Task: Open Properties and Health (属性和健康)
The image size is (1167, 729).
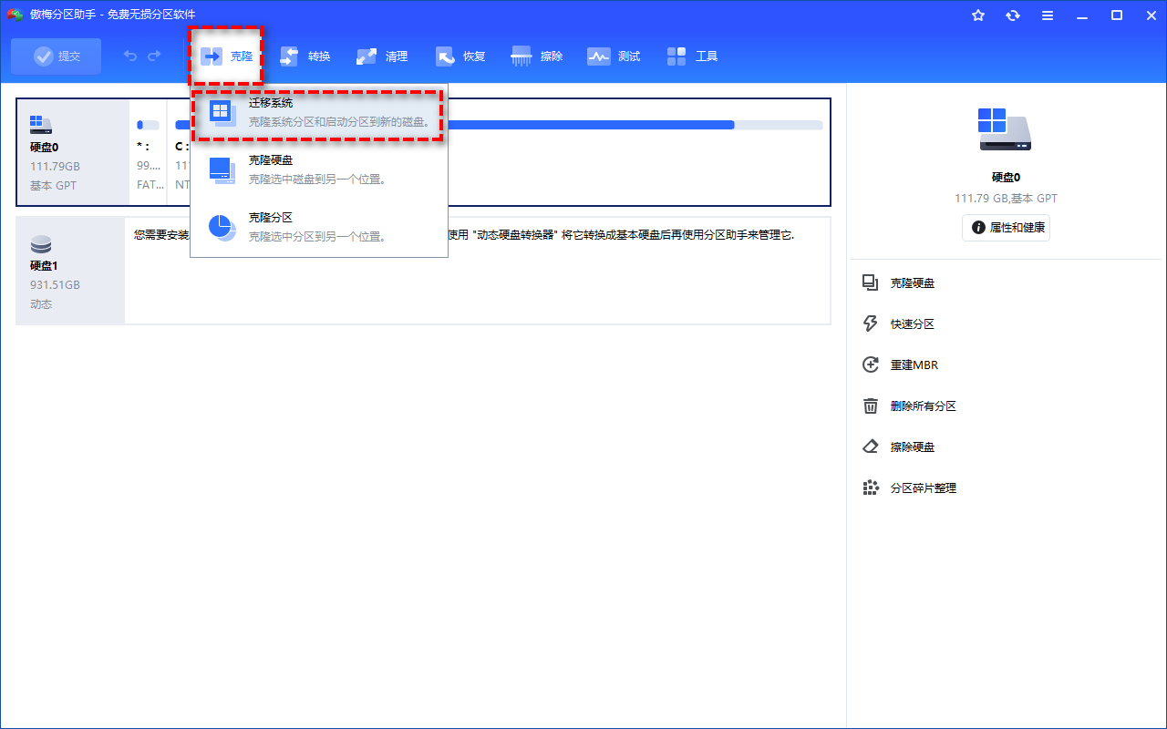Action: click(x=1006, y=228)
